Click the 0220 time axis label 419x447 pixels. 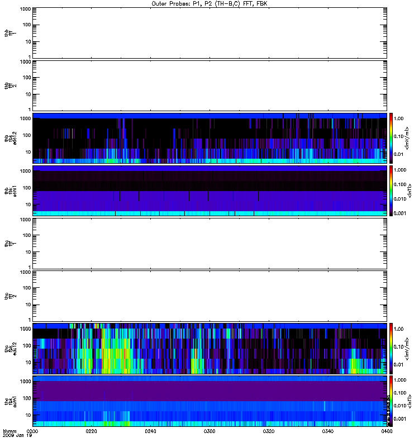click(x=91, y=431)
